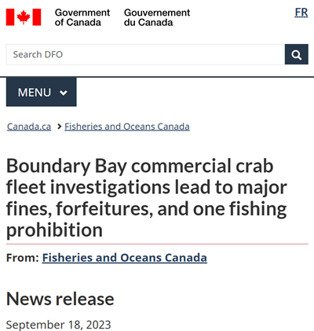The width and height of the screenshot is (314, 331).
Task: Click the word prohibition in the headline
Action: (54, 230)
